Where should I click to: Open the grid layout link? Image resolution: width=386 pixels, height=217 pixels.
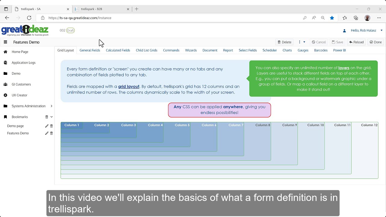pos(129,86)
